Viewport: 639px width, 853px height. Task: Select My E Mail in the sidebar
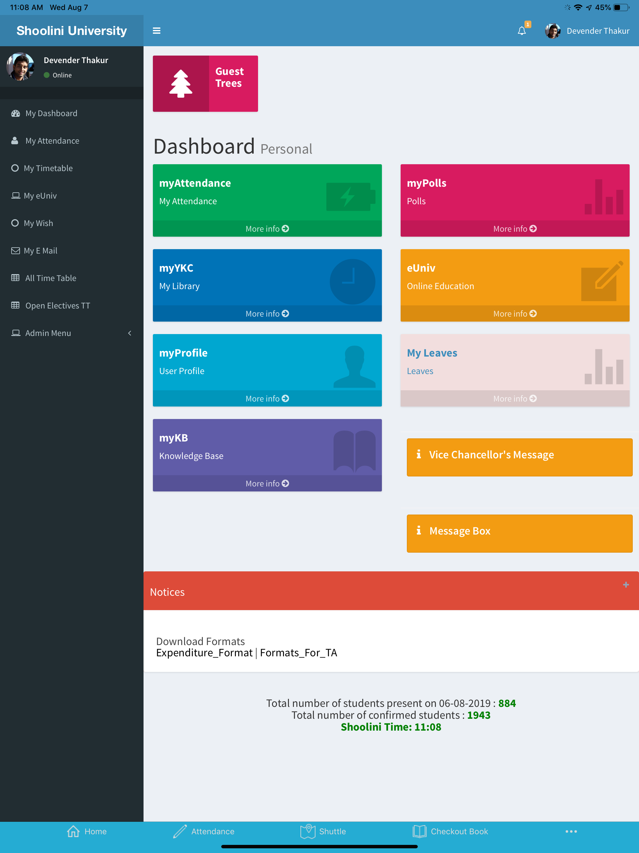pos(72,251)
